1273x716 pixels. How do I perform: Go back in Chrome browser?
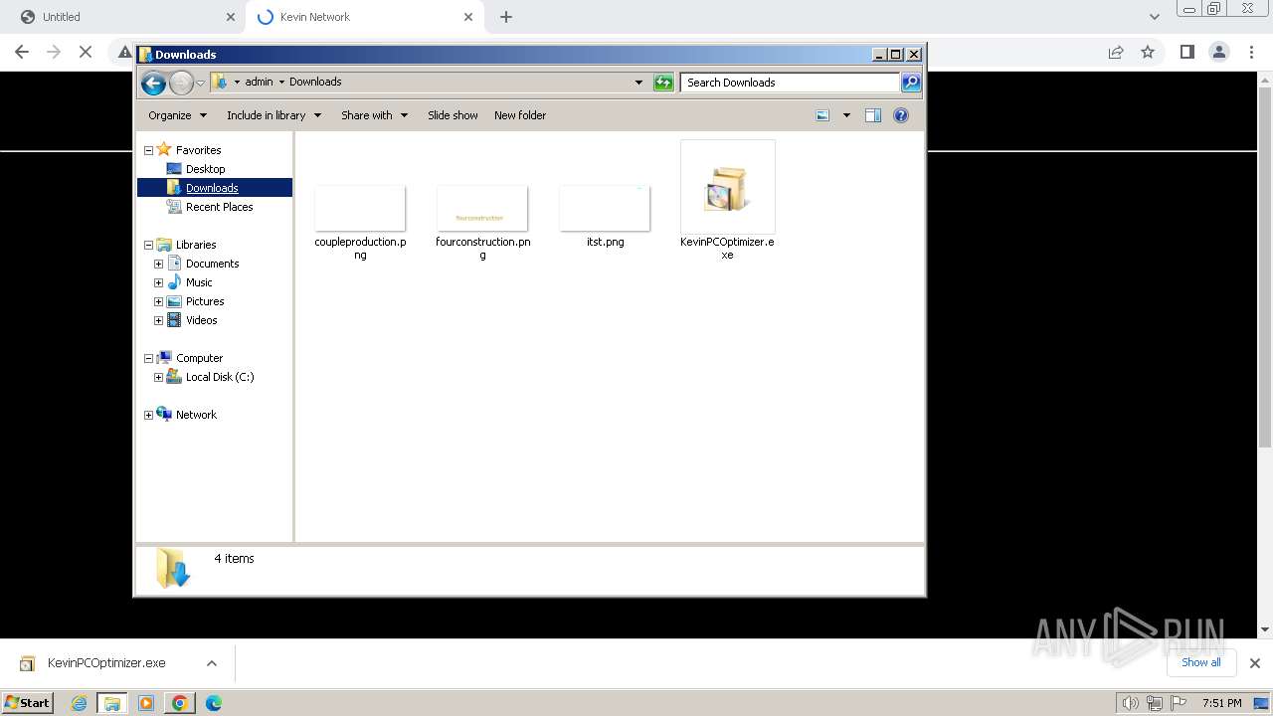pos(22,52)
